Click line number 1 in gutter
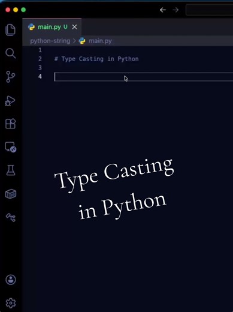Screen dimensions: 233x312 click(40, 50)
